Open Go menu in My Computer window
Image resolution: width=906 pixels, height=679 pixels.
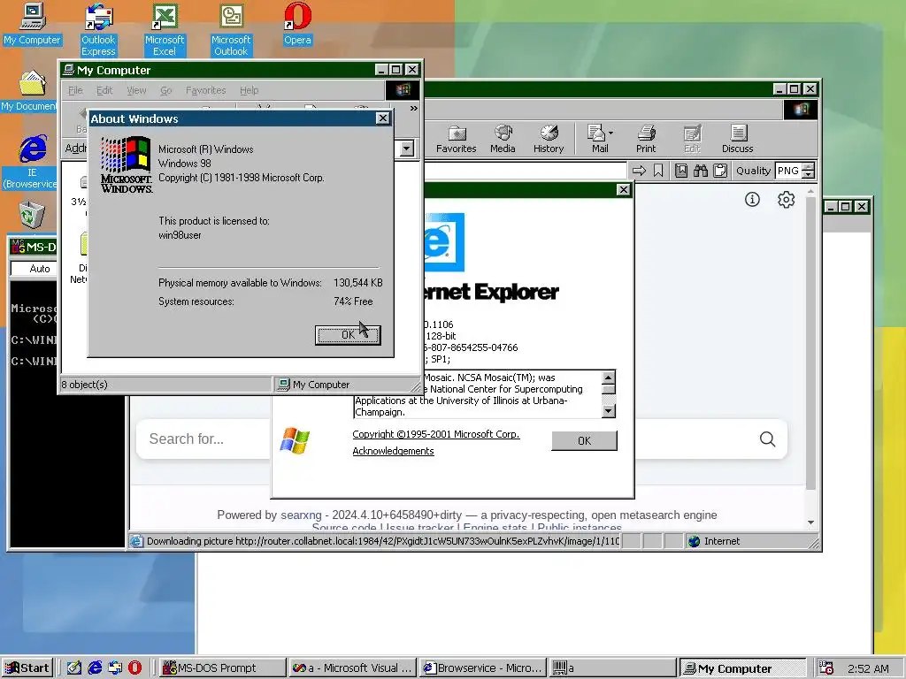(165, 90)
